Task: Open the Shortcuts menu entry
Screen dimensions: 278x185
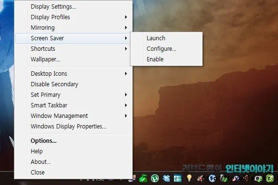Action: coord(73,49)
